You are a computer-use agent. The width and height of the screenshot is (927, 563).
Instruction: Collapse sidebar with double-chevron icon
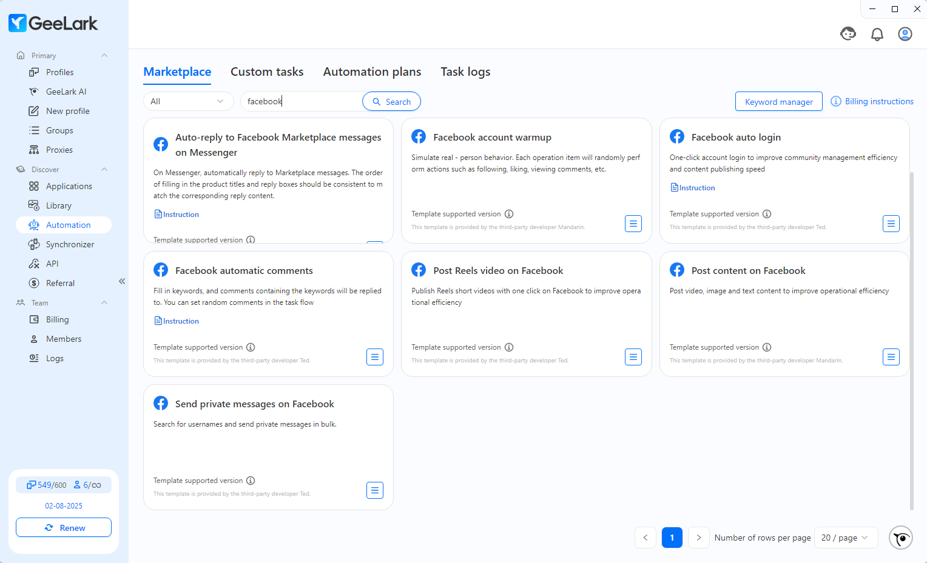[x=122, y=281]
